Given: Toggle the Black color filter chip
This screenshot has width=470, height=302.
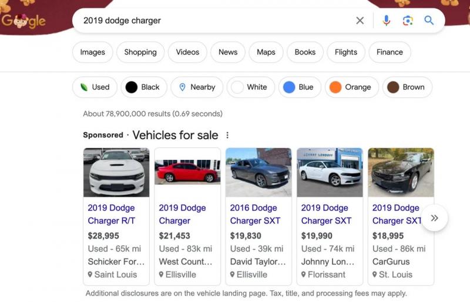Looking at the screenshot, I should [143, 87].
